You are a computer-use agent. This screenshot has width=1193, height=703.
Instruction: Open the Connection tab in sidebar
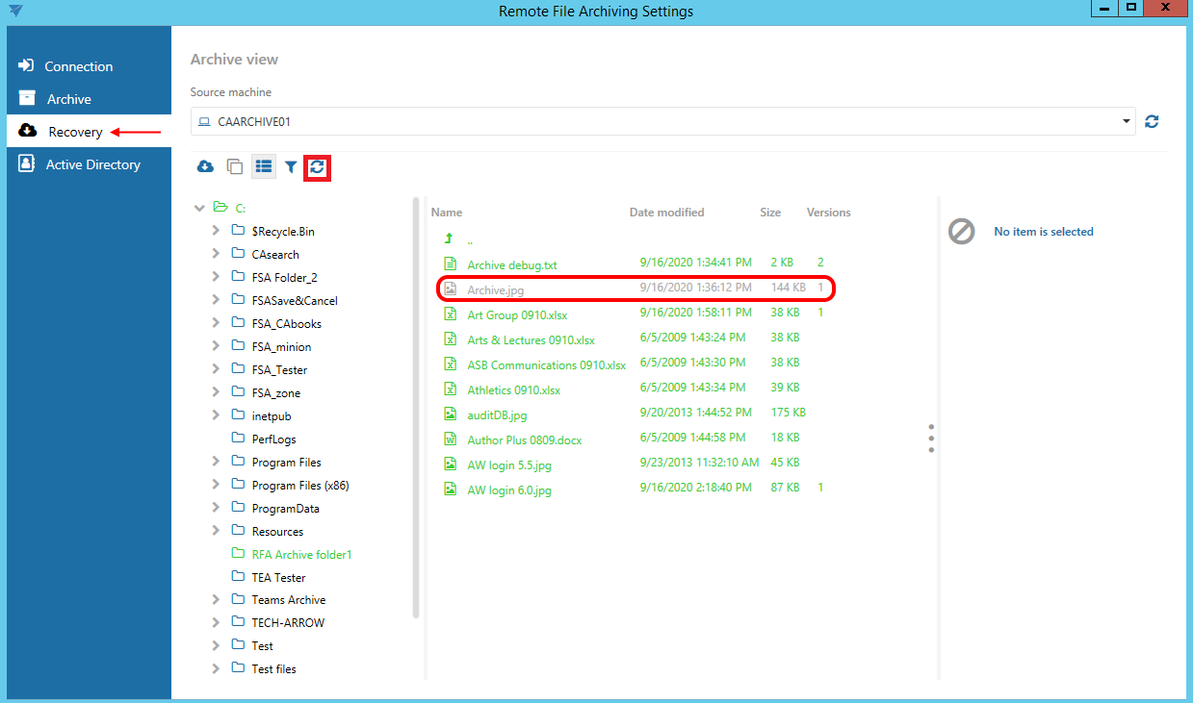[x=78, y=66]
